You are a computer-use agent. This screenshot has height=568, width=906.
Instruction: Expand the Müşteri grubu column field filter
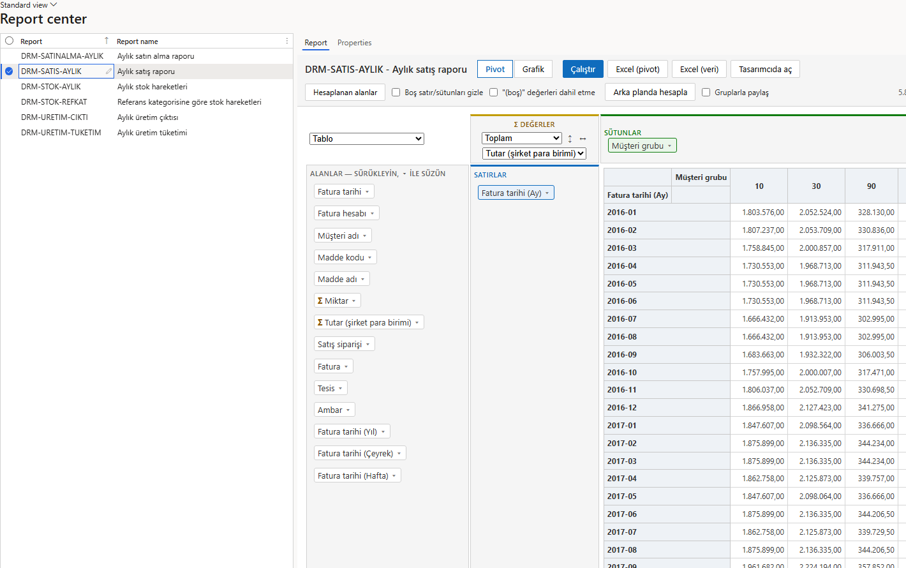tap(669, 146)
